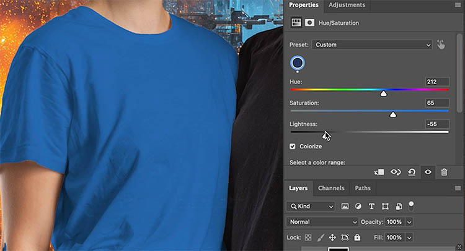Screen dimensions: 465x251
Task: Lock transparent pixels
Action: 308,237
